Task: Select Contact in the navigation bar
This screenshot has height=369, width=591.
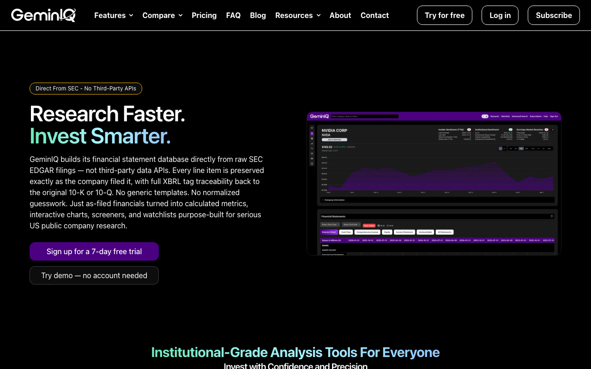Action: pyautogui.click(x=374, y=15)
